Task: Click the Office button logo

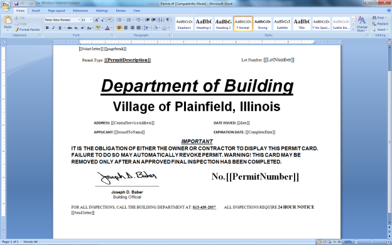Action: point(6,6)
